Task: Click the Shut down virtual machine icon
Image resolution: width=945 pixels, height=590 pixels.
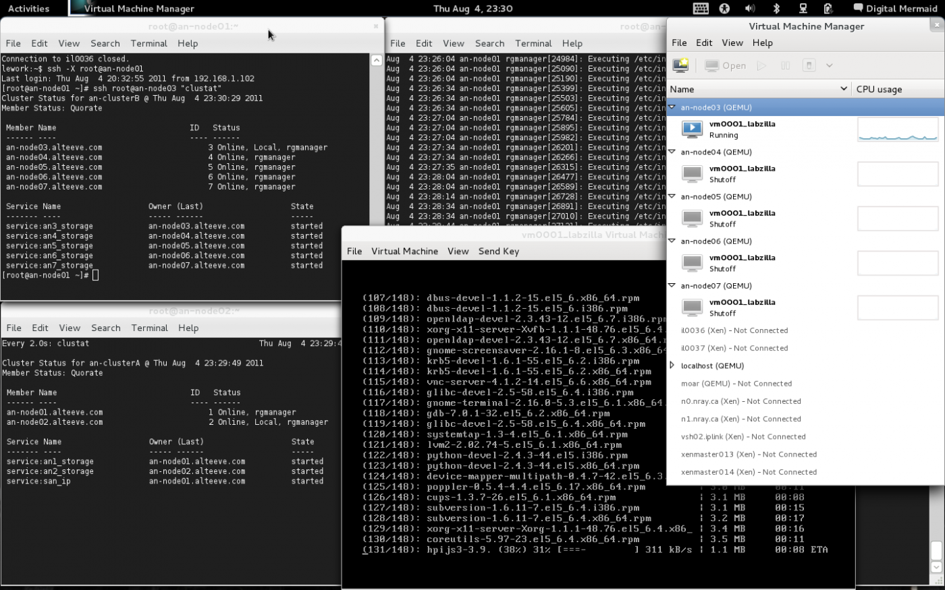Action: (809, 65)
